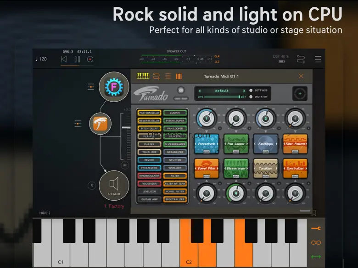Open the MIDI routing tab in plugin header
358x268 pixels.
tap(156, 76)
